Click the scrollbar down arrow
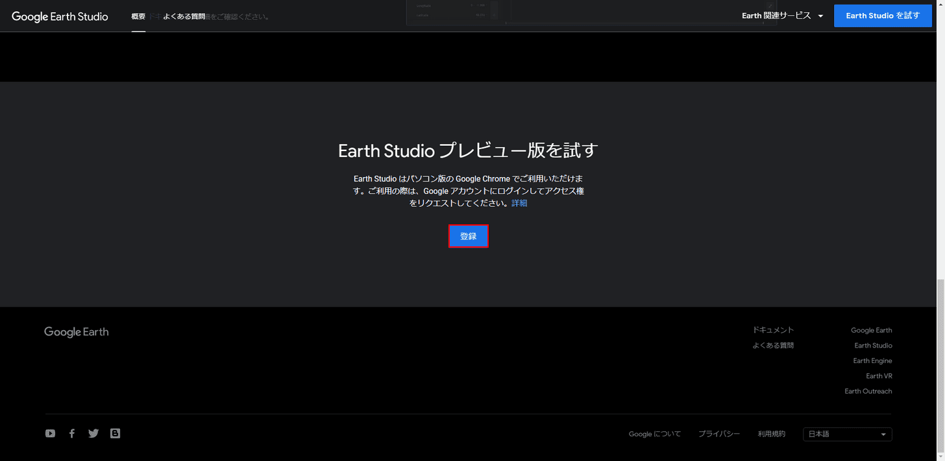The height and width of the screenshot is (461, 945). pyautogui.click(x=940, y=456)
